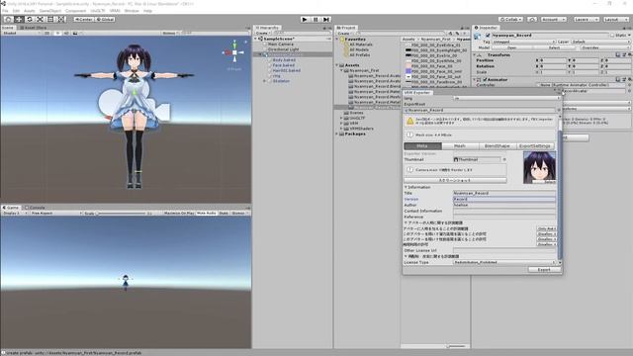Open the Assets menu
The image size is (633, 356).
pyautogui.click(x=30, y=11)
